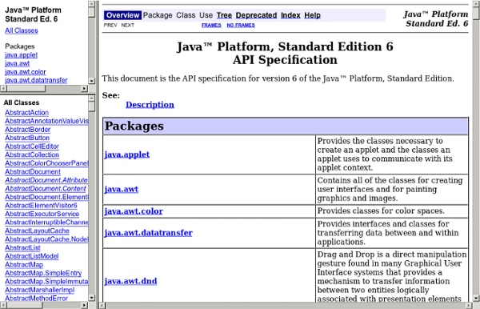Screen dimensions: 480x309
Task: Open the AbstractDocument class link
Action: click(x=33, y=172)
